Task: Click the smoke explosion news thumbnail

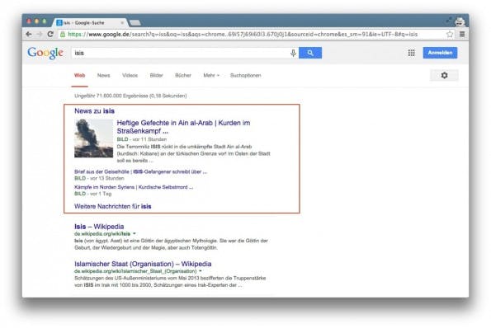Action: (93, 138)
